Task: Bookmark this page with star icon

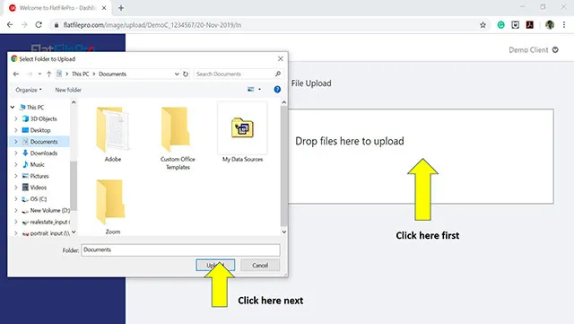Action: [x=483, y=25]
